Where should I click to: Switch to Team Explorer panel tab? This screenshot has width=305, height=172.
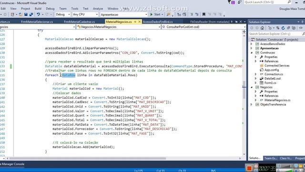coord(271,158)
